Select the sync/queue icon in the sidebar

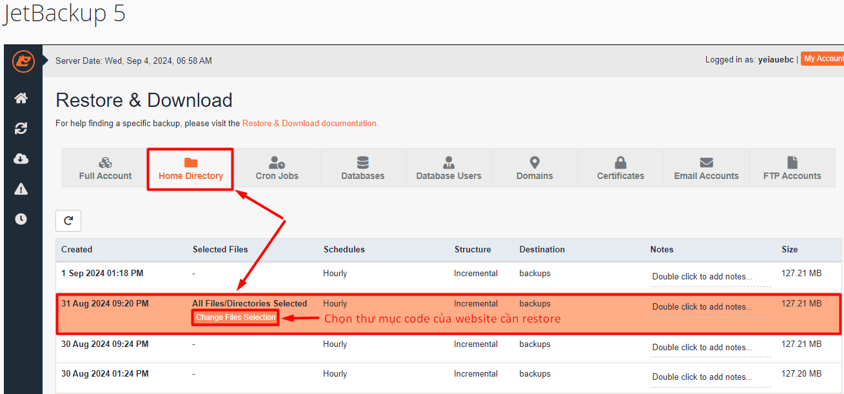[x=20, y=128]
